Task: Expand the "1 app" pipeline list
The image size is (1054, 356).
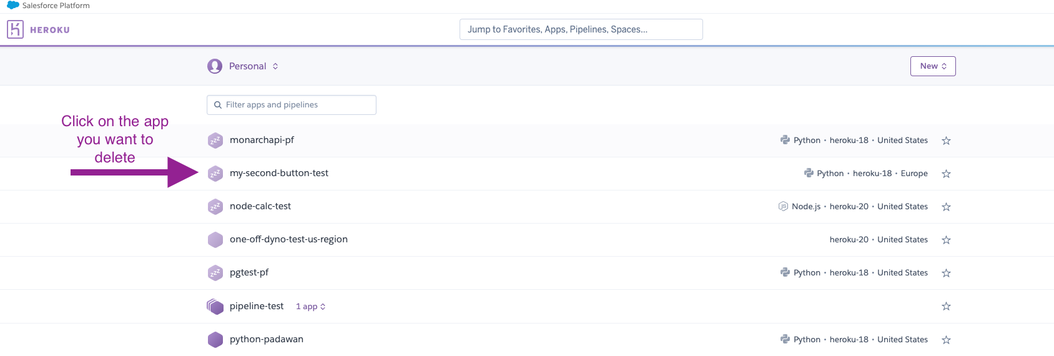Action: pyautogui.click(x=310, y=307)
